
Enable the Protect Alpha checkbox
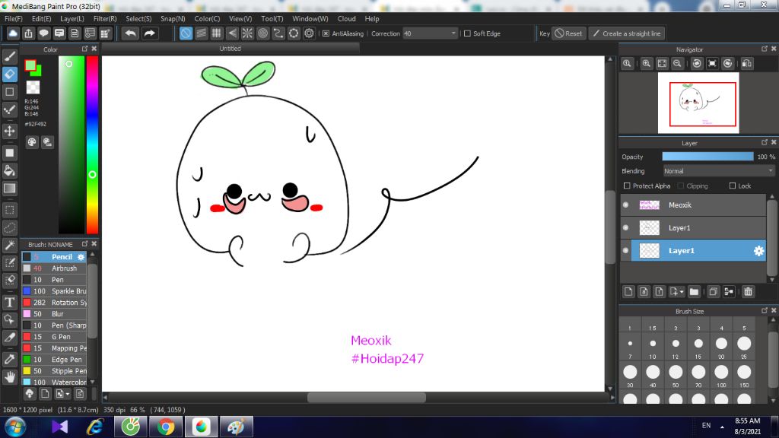[x=627, y=186]
